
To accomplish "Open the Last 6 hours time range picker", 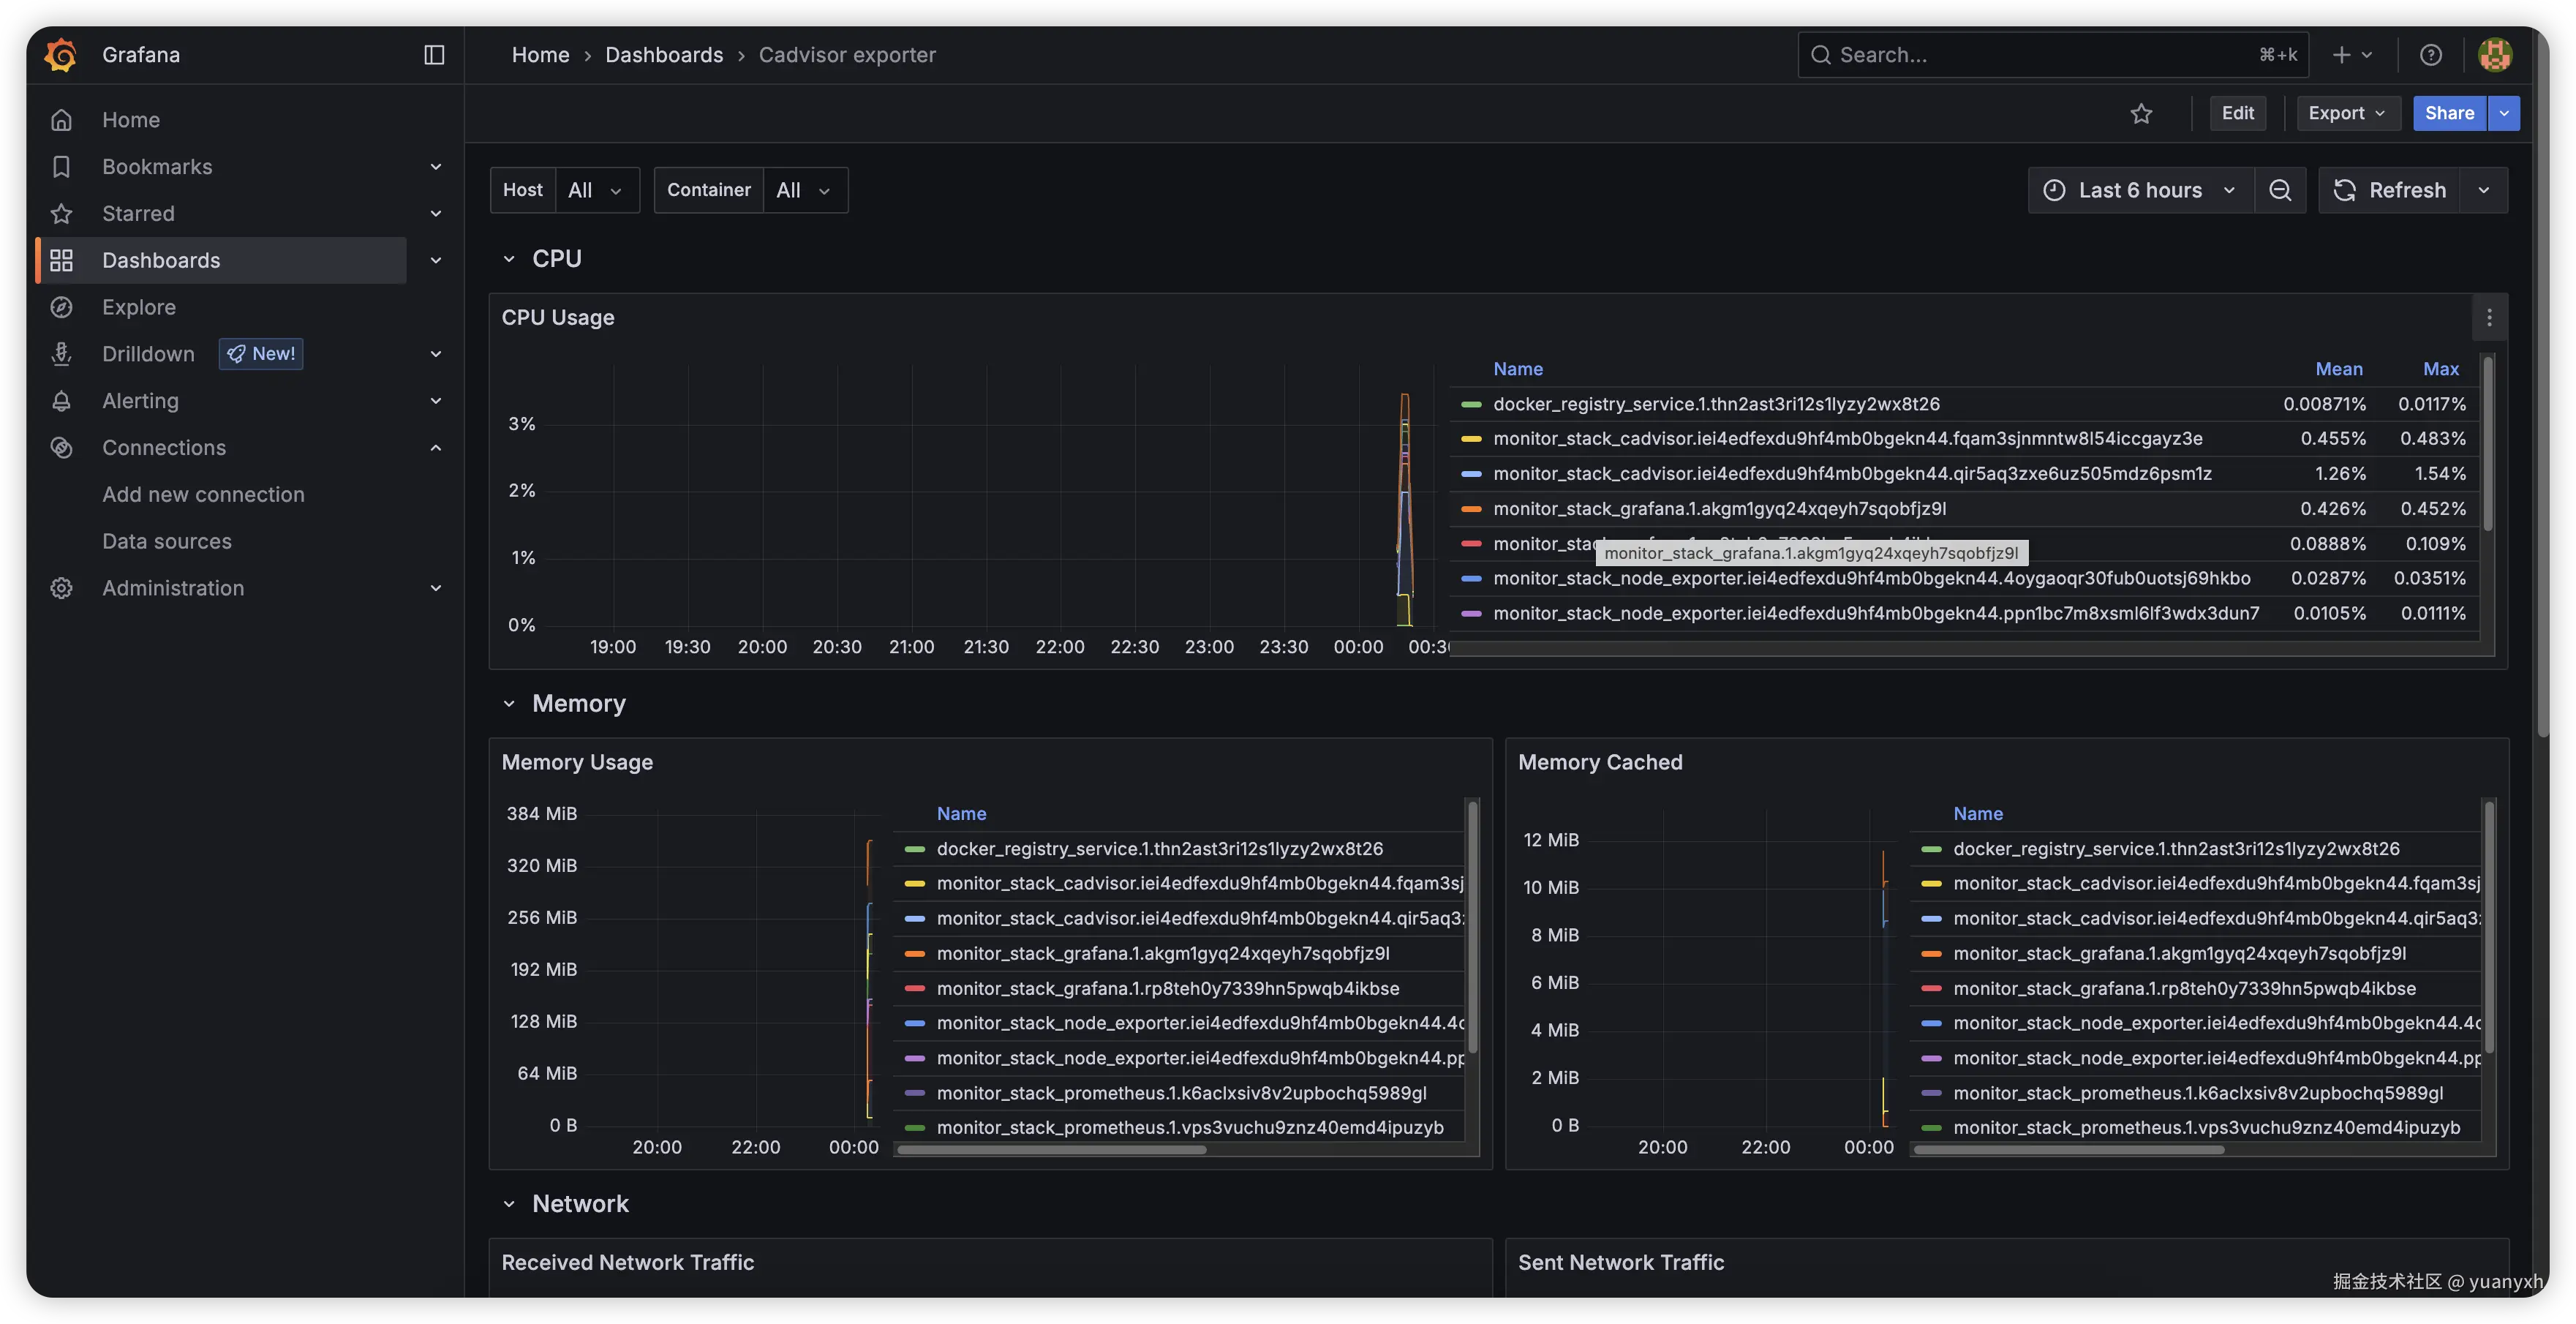I will click(x=2139, y=189).
